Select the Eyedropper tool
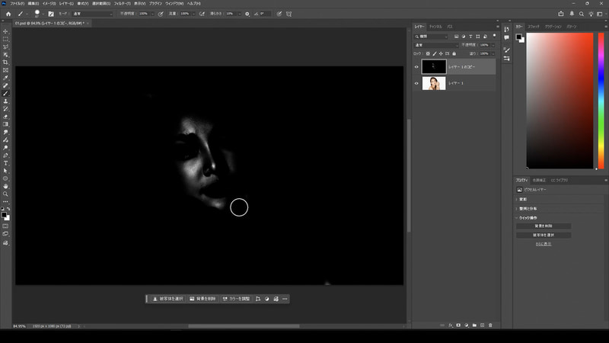This screenshot has width=609, height=343. click(x=5, y=78)
